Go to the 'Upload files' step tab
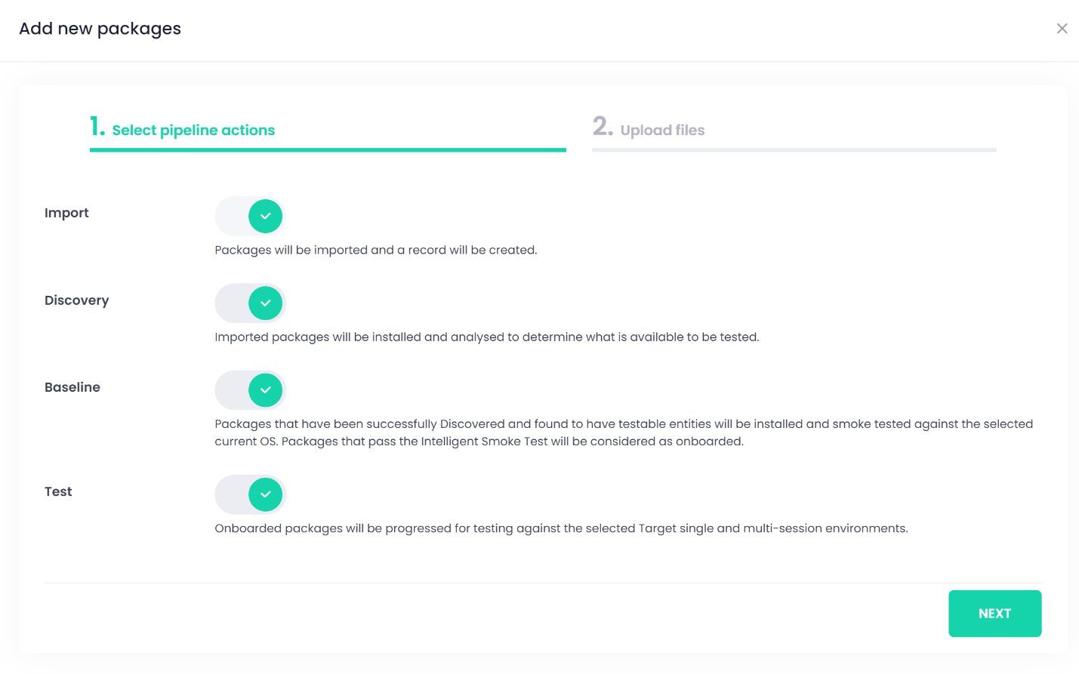Image resolution: width=1079 pixels, height=674 pixels. pos(662,130)
